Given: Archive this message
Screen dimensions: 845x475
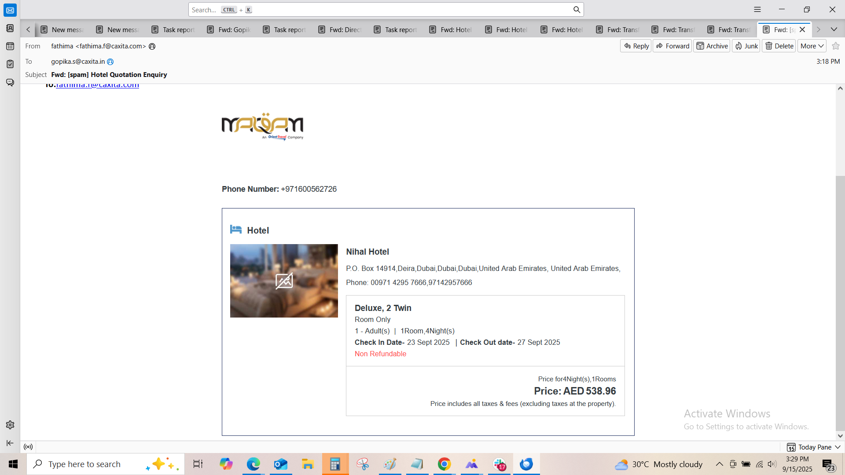Looking at the screenshot, I should [x=712, y=46].
